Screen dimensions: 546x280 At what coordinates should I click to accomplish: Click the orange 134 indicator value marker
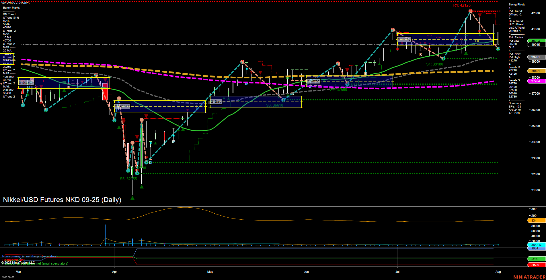click(536, 221)
